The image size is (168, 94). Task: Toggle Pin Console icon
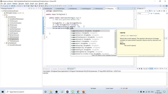click(155, 69)
